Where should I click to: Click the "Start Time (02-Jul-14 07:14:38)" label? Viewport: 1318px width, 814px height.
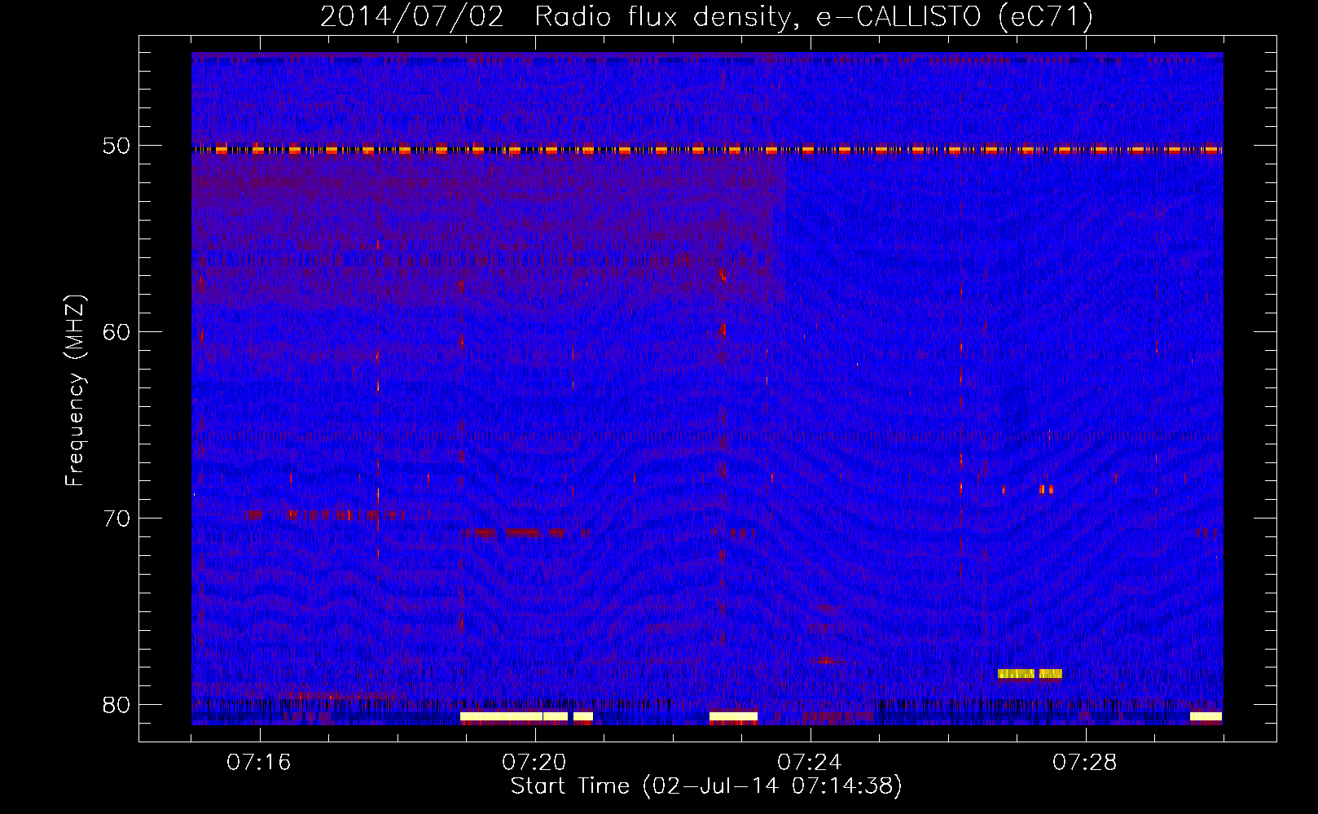pyautogui.click(x=706, y=786)
